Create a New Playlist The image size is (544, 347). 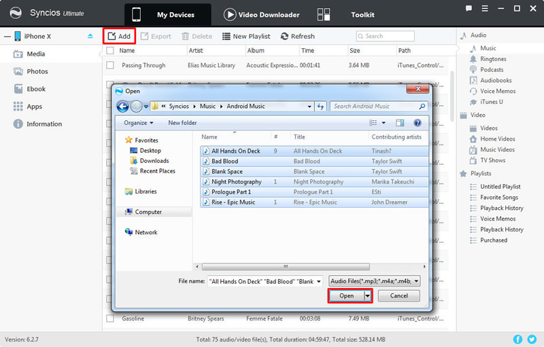[x=246, y=36]
